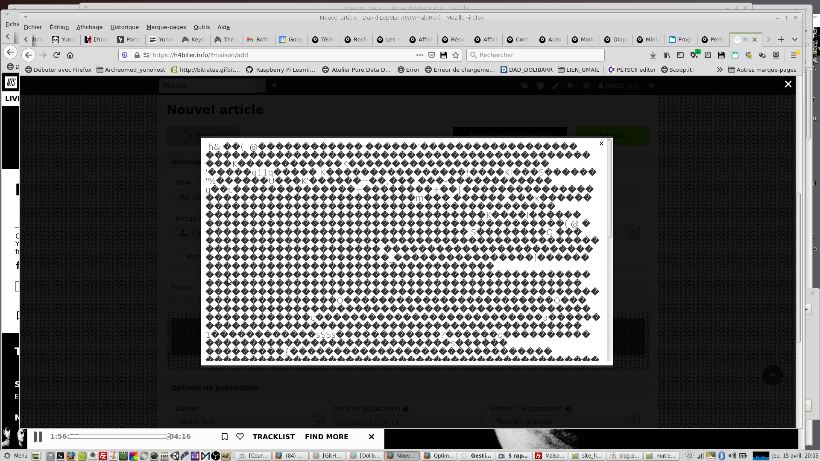
Task: Open the Firefox hamburger menu
Action: point(794,55)
